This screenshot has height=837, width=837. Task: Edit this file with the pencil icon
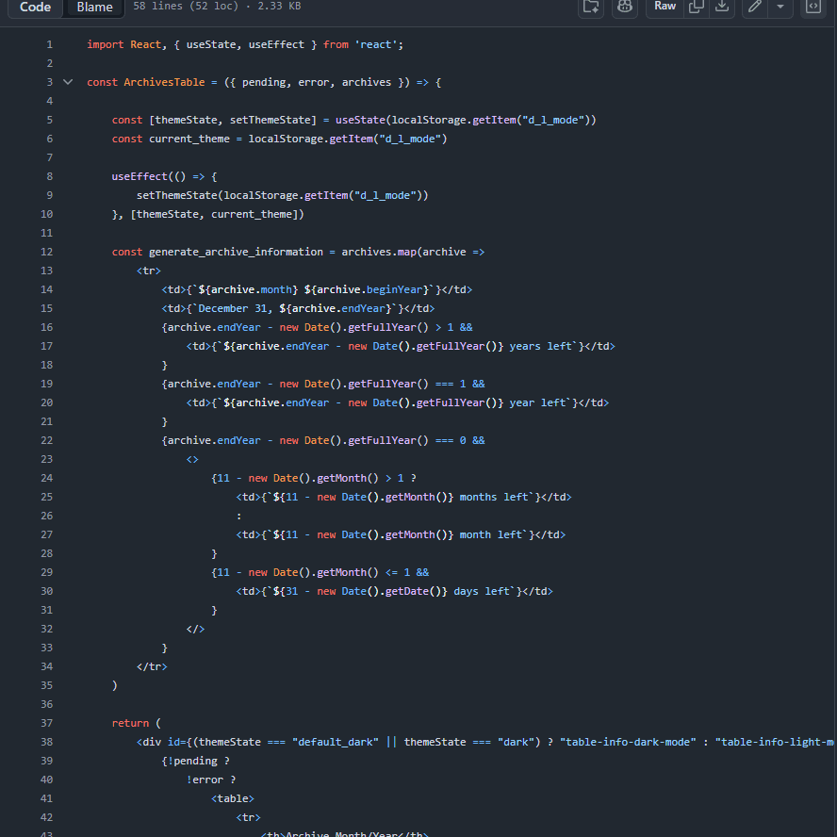(755, 7)
